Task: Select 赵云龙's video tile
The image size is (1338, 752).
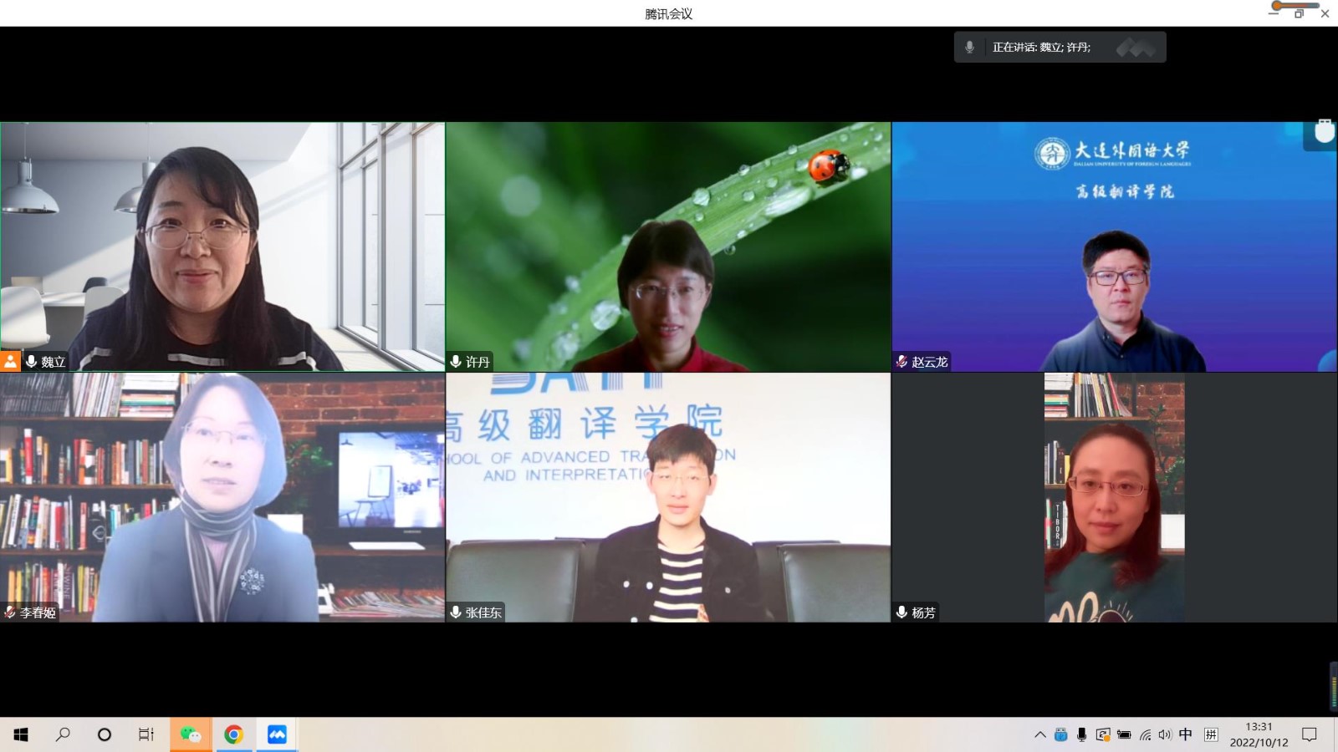Action: (1114, 246)
